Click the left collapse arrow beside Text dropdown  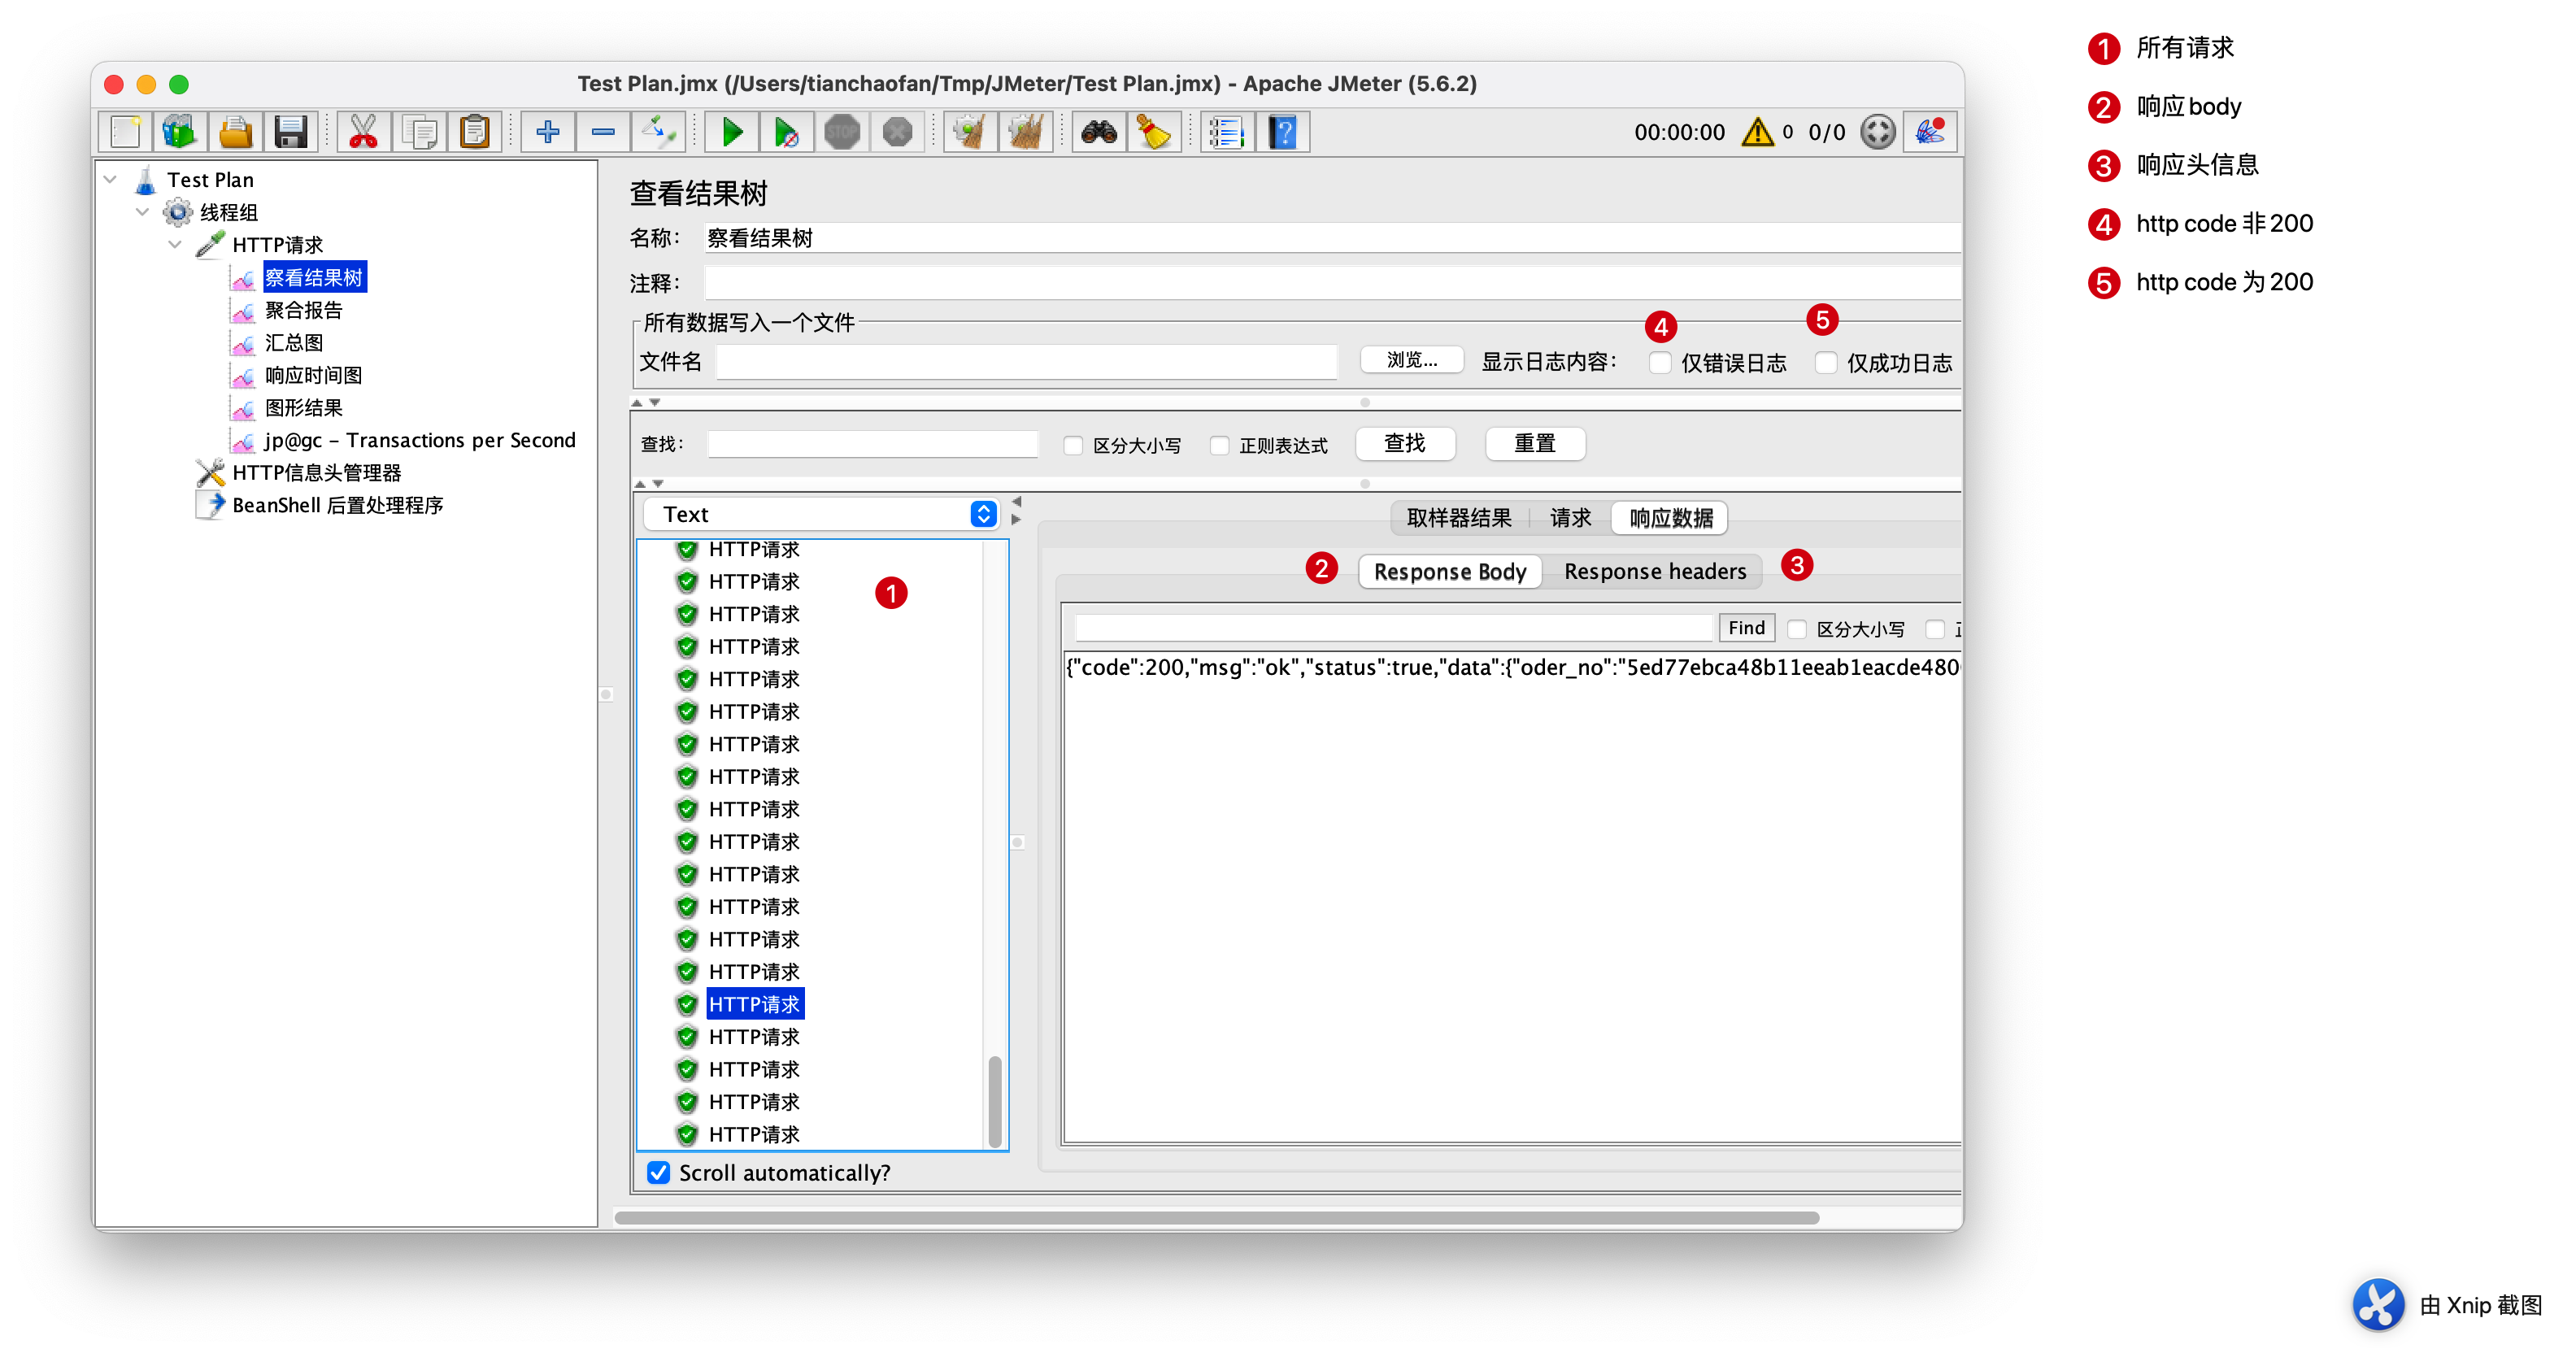click(1017, 501)
